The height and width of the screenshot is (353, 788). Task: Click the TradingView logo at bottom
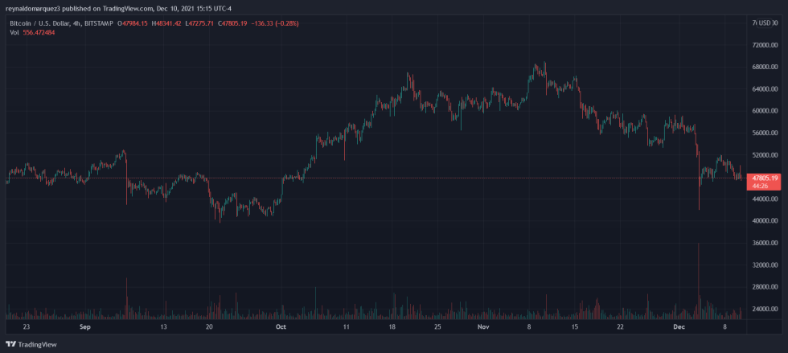tap(31, 344)
